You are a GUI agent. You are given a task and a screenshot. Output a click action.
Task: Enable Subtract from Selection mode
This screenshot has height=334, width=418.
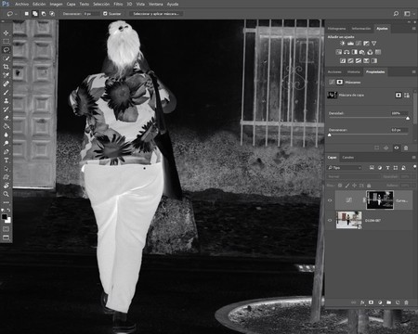(x=44, y=14)
